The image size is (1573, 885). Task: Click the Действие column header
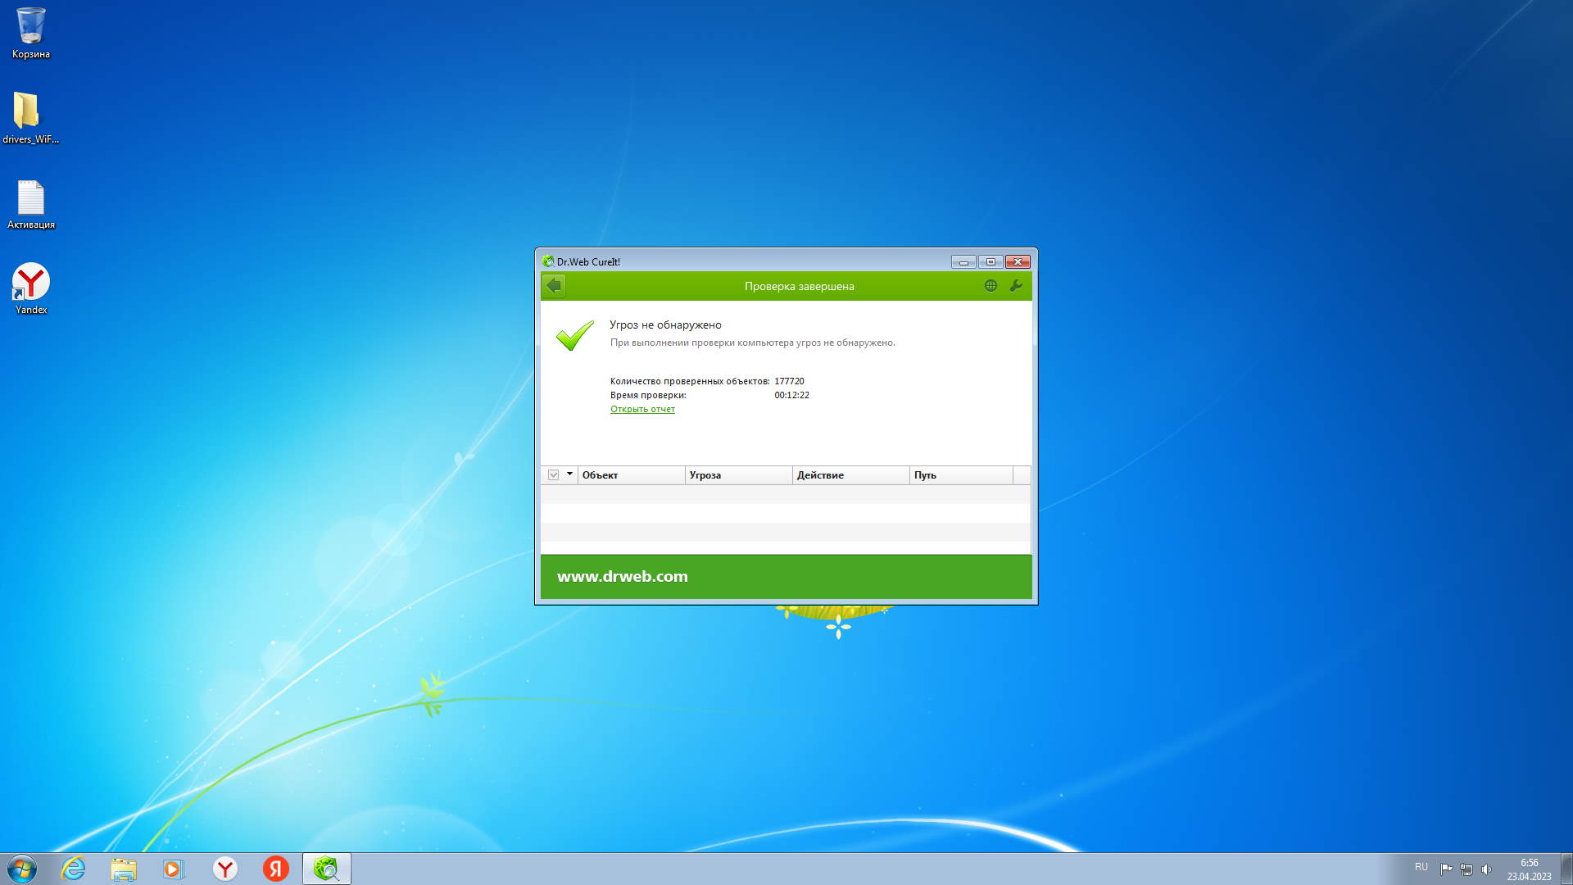coord(850,475)
